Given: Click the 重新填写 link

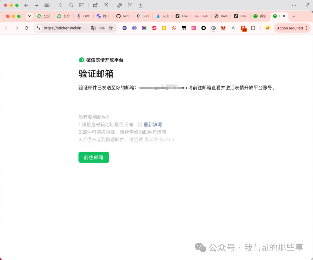Looking at the screenshot, I should [x=153, y=125].
